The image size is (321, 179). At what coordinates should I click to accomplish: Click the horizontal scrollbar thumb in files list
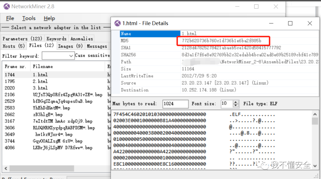[x=42, y=168]
